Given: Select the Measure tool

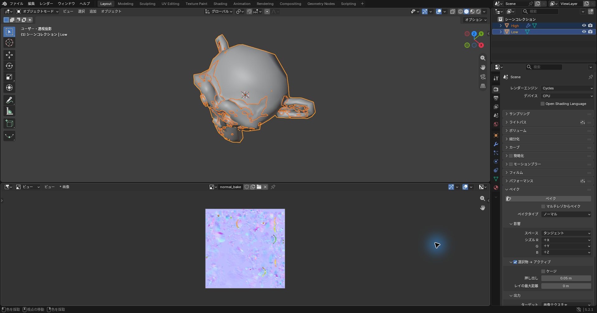Looking at the screenshot, I should tap(9, 111).
